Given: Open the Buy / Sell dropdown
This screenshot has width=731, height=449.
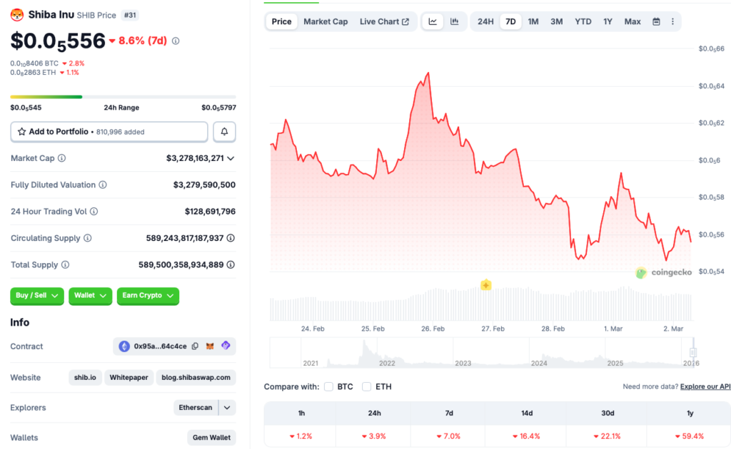Looking at the screenshot, I should pos(36,296).
